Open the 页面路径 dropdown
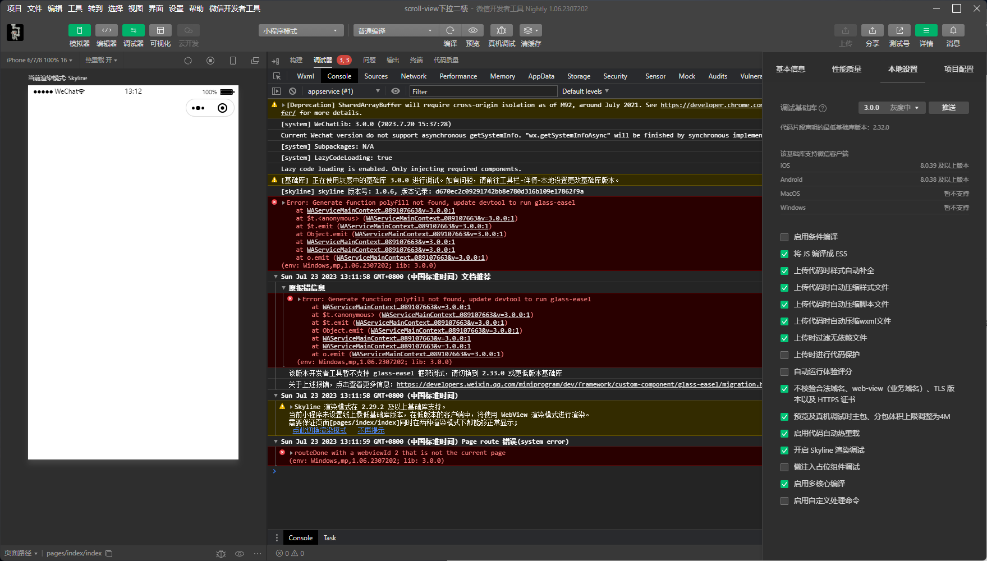The image size is (987, 561). click(x=21, y=553)
